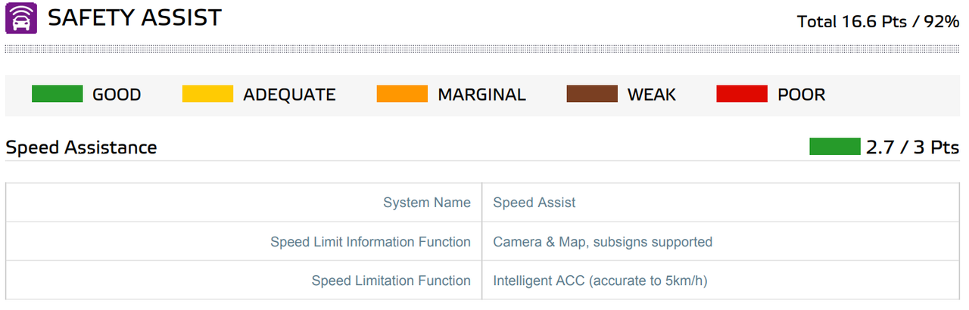
Task: Click the 2.7 / 3 Pts score
Action: pyautogui.click(x=912, y=147)
